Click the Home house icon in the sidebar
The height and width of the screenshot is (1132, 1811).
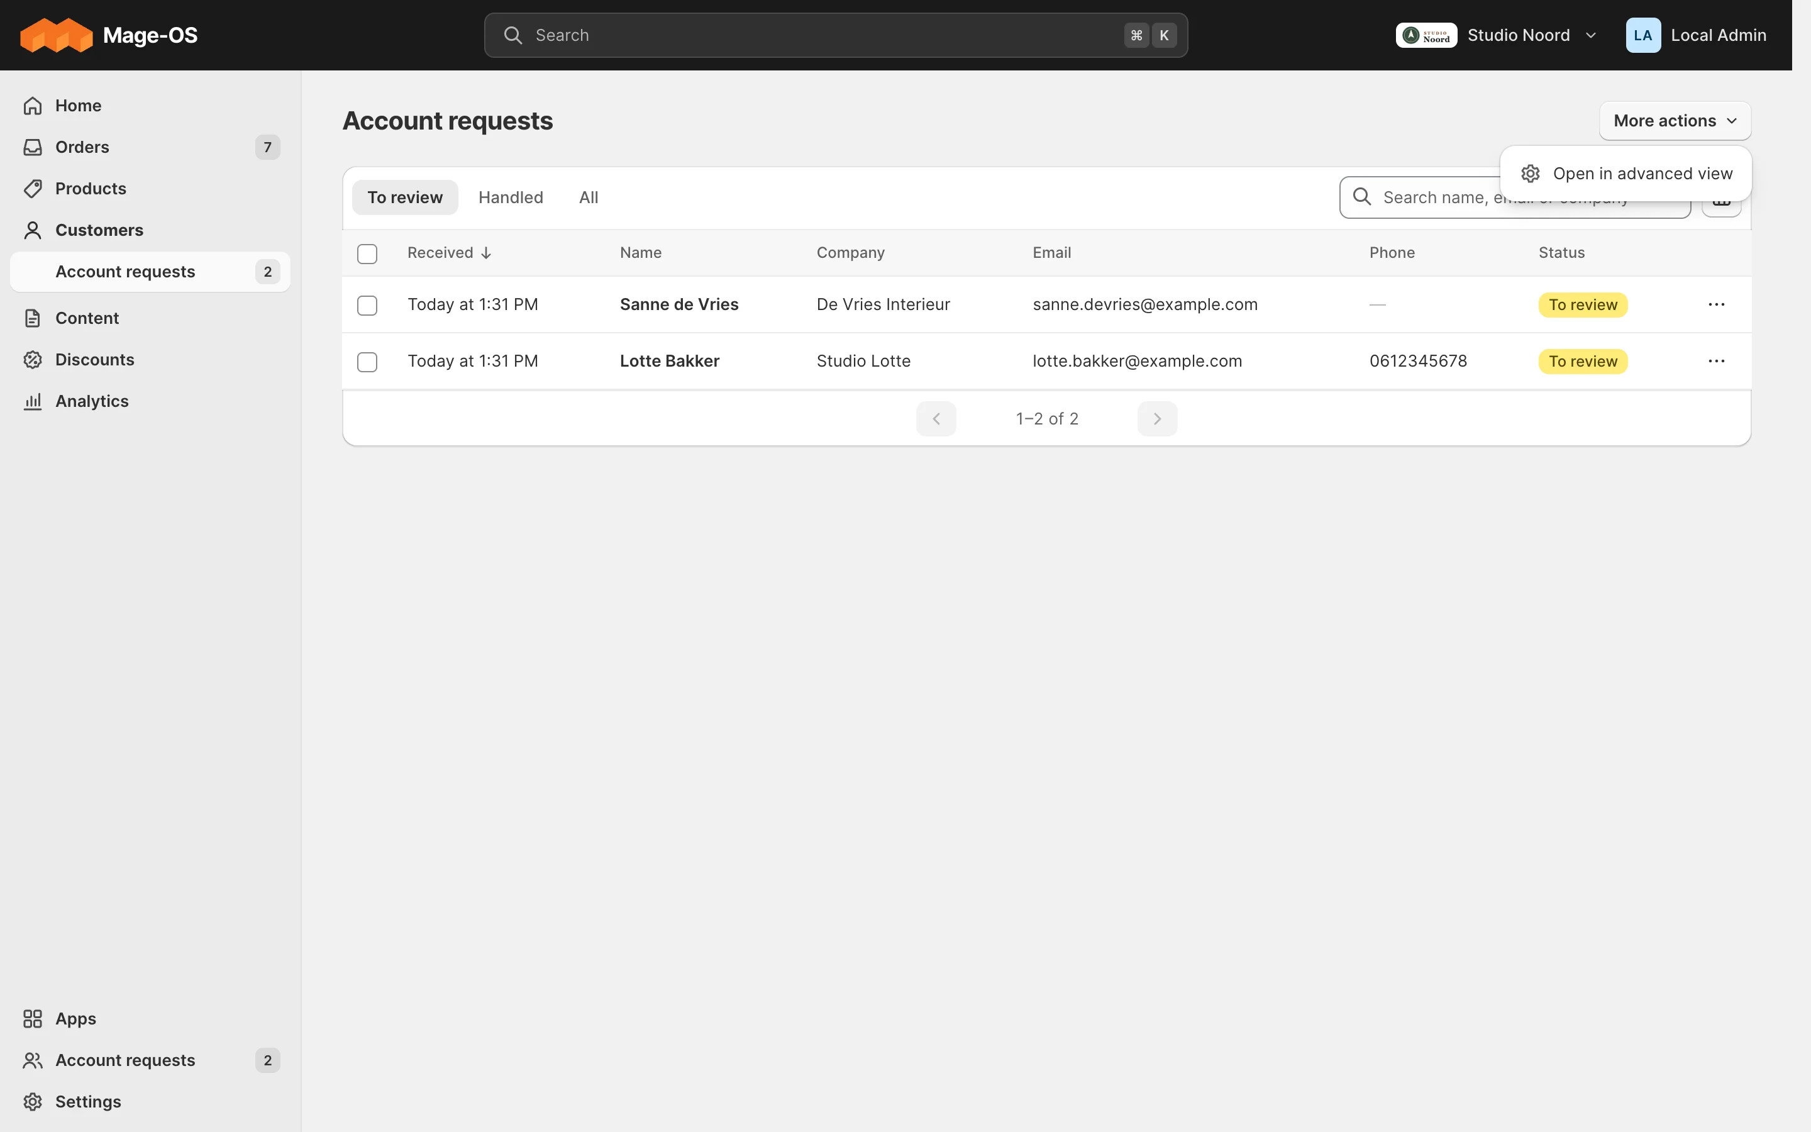tap(32, 106)
